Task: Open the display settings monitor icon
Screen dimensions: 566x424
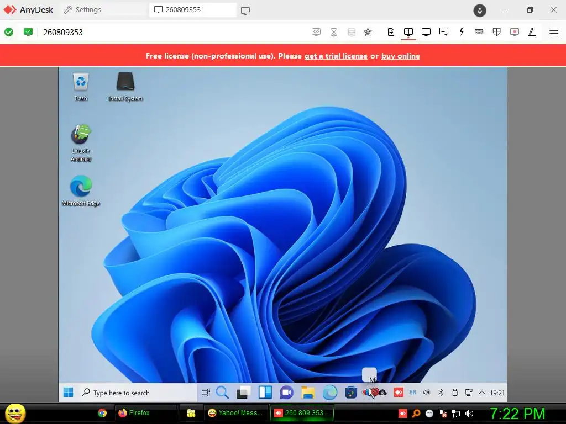Action: (x=426, y=32)
